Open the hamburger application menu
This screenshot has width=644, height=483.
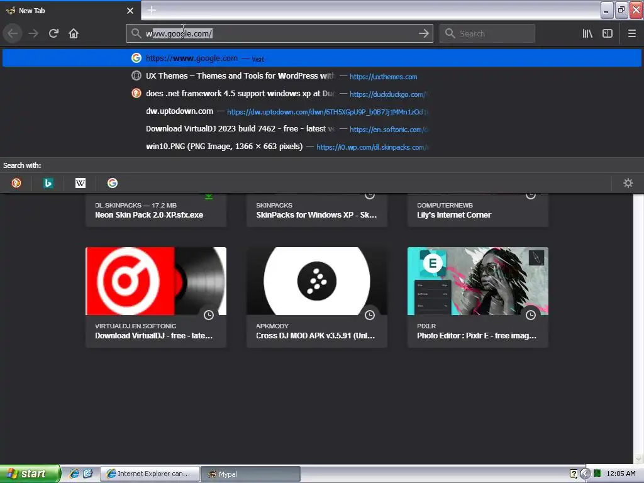pyautogui.click(x=631, y=33)
